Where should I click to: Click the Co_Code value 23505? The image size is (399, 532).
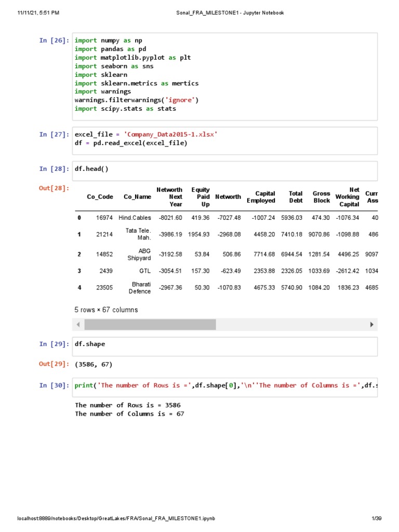(x=104, y=287)
